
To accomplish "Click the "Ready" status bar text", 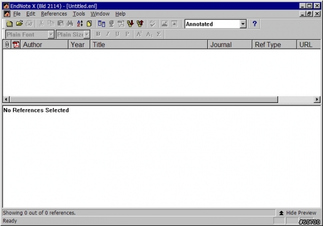I will coord(10,221).
